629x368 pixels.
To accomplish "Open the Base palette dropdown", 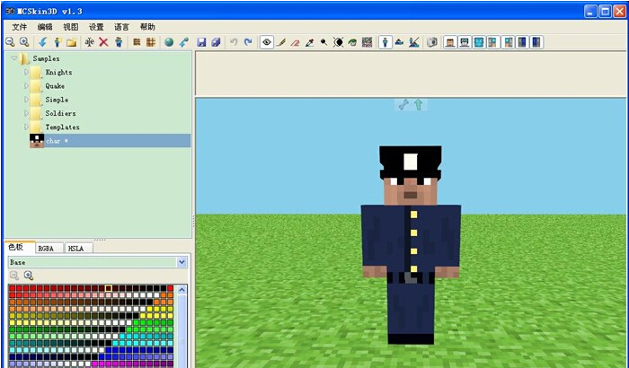I will click(182, 262).
